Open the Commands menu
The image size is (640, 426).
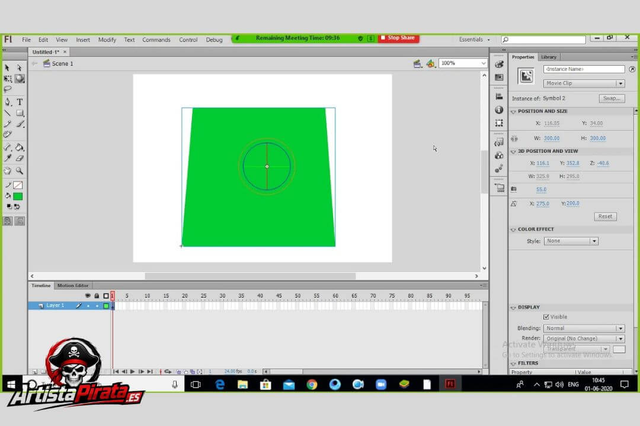[156, 40]
